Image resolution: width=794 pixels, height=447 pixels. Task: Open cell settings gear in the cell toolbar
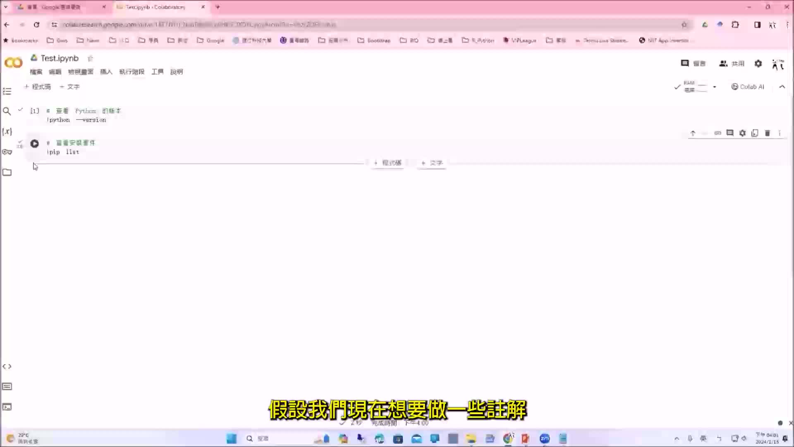click(x=742, y=133)
